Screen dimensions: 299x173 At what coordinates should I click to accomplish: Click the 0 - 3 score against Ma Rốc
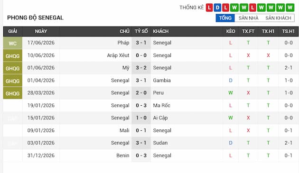tap(141, 105)
